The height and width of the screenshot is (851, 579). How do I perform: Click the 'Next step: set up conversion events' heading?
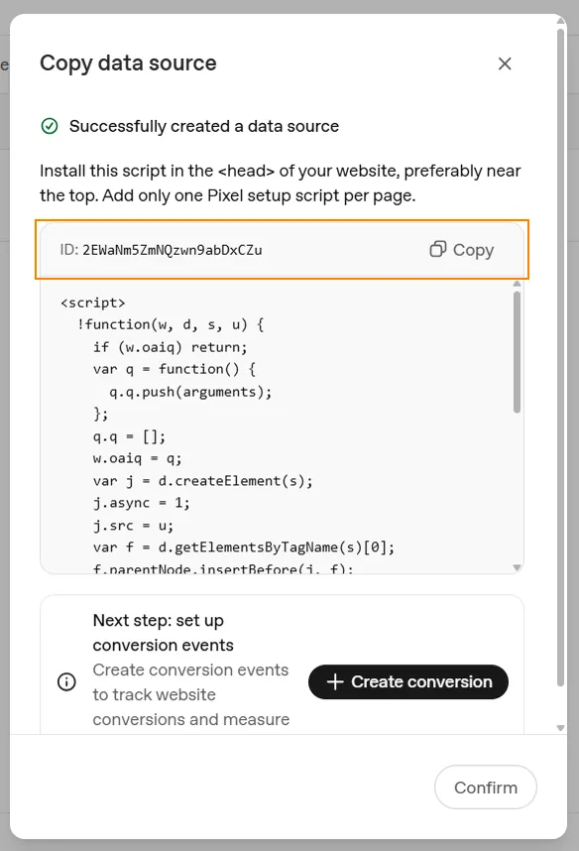tap(164, 632)
